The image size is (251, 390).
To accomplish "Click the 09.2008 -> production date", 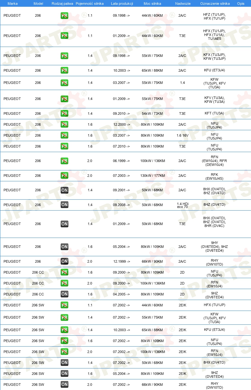I will (122, 205).
